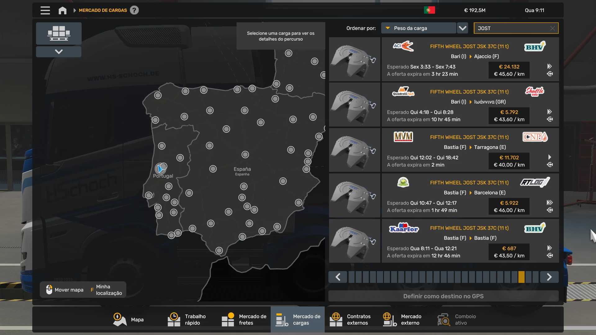The image size is (596, 335).
Task: Open the hamburger main menu
Action: (45, 10)
